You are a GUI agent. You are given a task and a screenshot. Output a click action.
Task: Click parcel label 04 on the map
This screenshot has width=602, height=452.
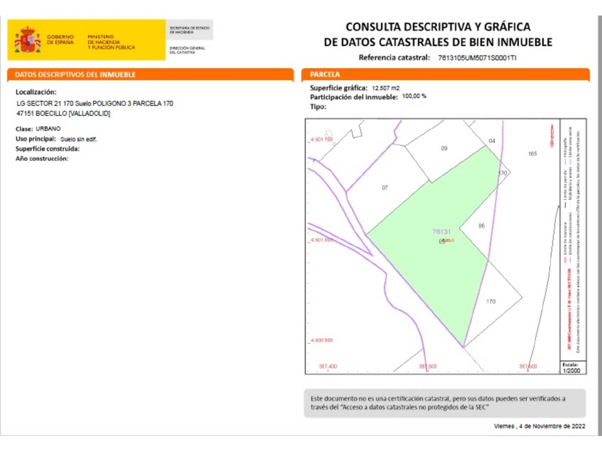(x=491, y=141)
